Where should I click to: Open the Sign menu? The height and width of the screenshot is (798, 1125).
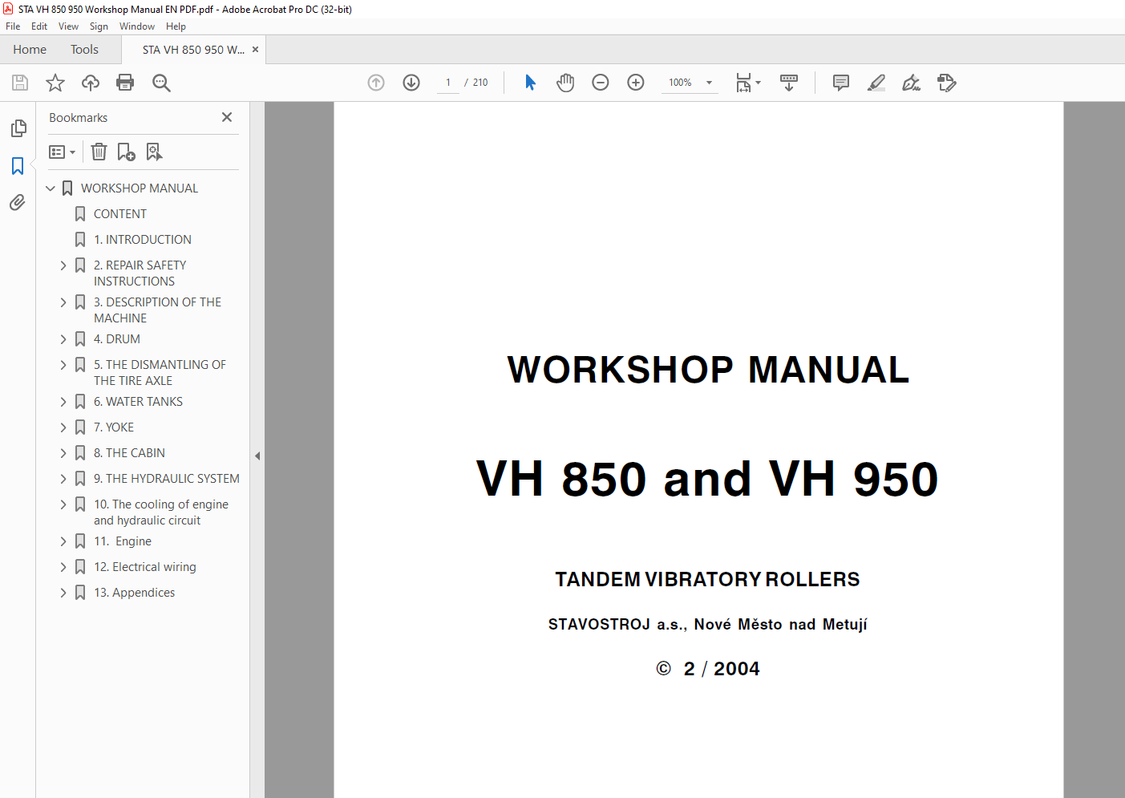pos(99,26)
